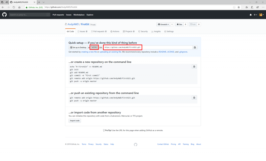Image resolution: width=266 pixels, height=161 pixels.
Task: Click the Import code button
Action: 75,121
